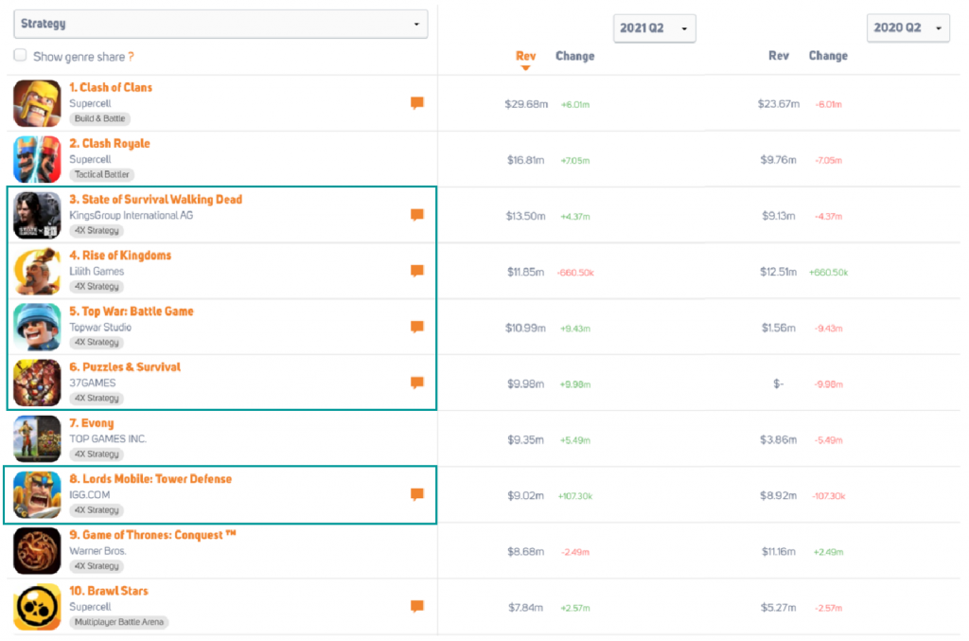Open the 6. Puzzles & Survival link
The image size is (969, 641).
(125, 367)
